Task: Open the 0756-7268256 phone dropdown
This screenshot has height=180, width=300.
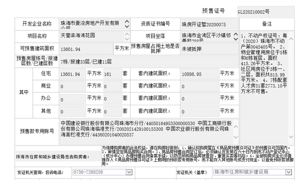Action: [x=129, y=172]
